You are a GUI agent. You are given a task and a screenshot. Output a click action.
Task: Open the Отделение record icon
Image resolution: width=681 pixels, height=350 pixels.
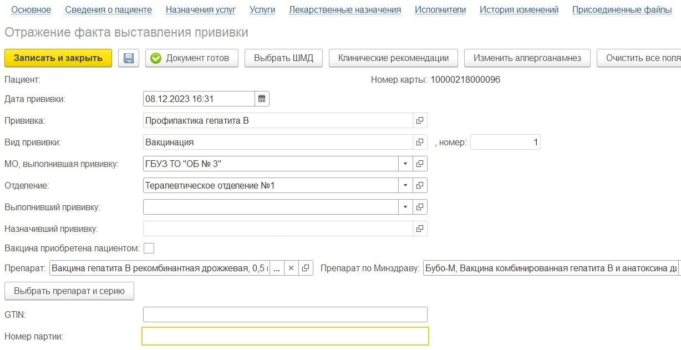point(420,185)
